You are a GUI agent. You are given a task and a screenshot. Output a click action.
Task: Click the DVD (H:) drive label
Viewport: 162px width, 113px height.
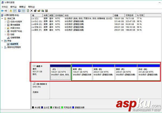click(x=36, y=87)
